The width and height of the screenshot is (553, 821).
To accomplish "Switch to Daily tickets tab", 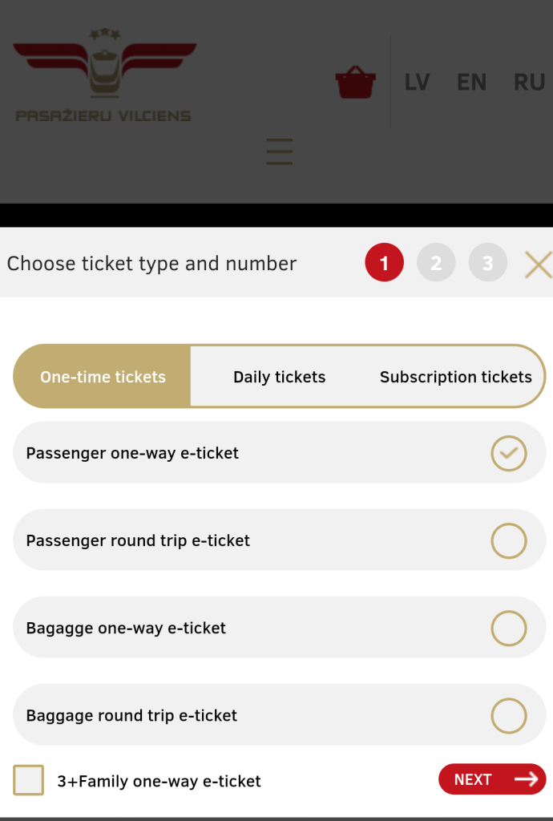I will [279, 377].
